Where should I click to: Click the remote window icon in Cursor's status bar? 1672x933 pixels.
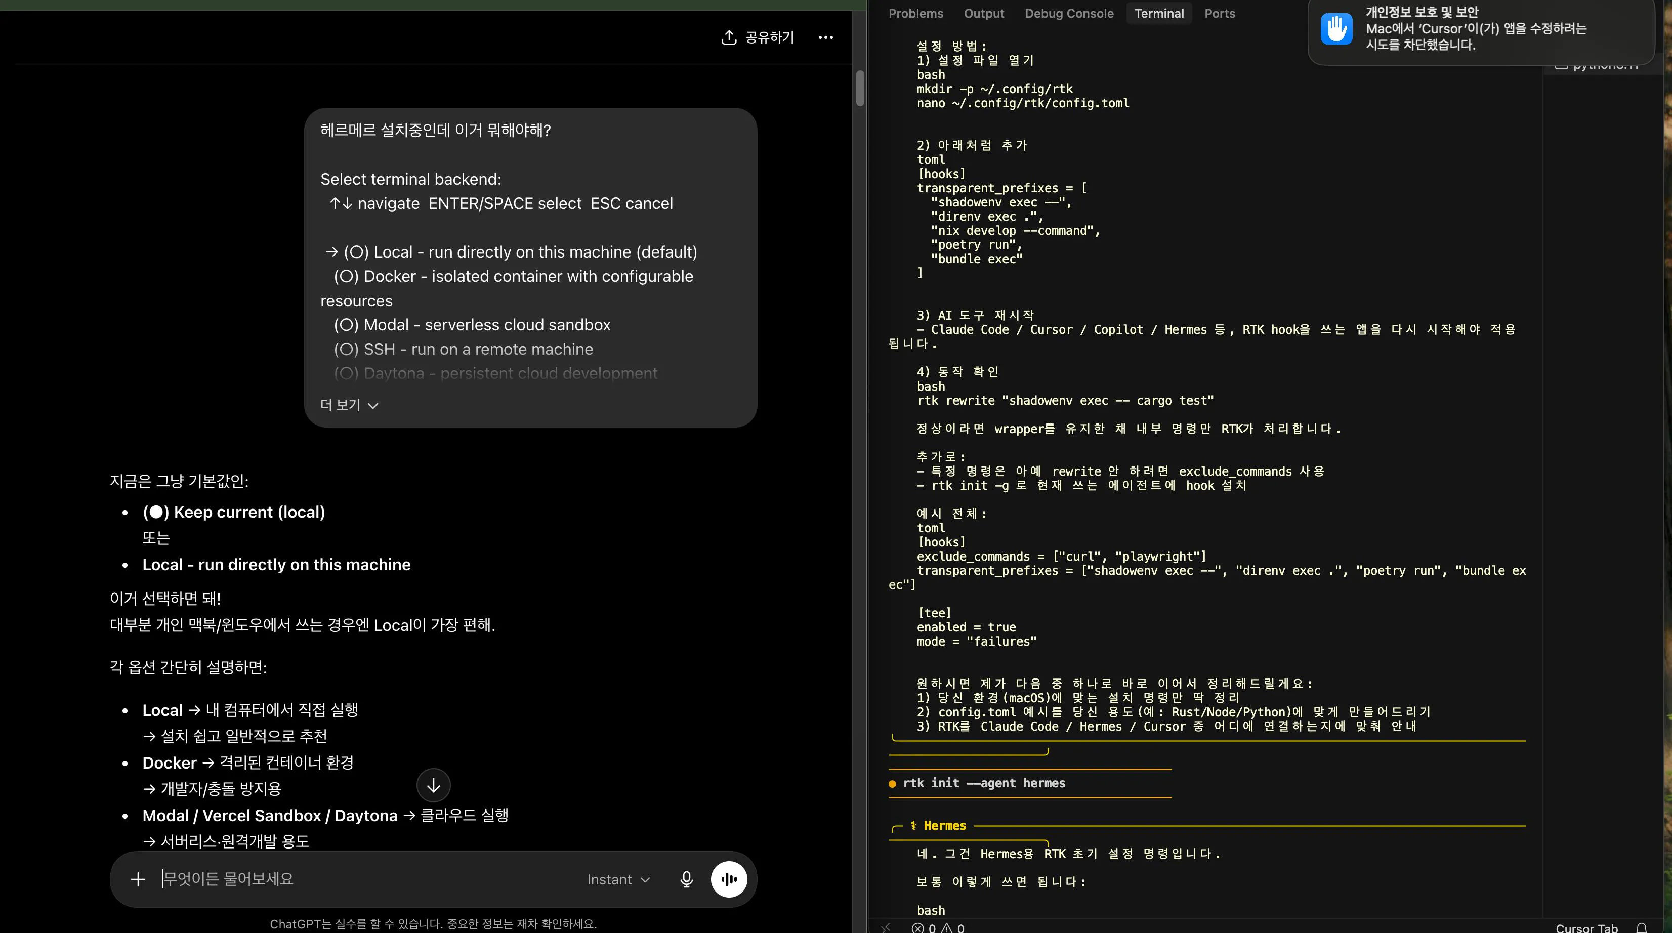(886, 928)
